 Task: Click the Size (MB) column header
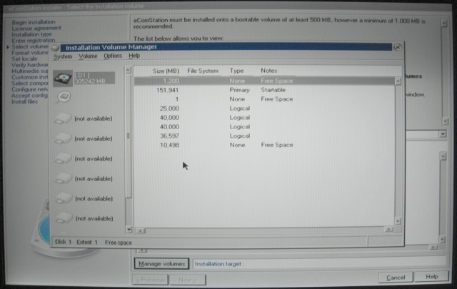click(x=166, y=71)
